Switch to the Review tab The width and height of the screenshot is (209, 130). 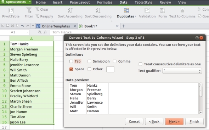tap(165, 2)
